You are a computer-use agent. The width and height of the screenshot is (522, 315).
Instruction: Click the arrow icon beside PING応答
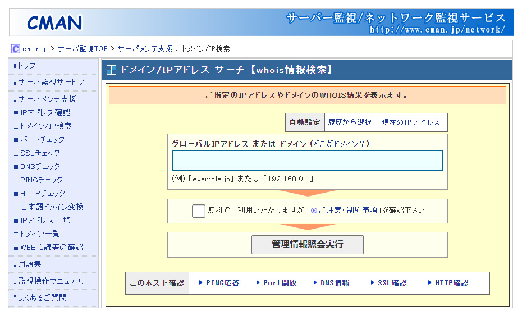201,283
